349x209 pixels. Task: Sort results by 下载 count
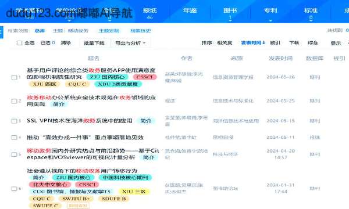point(294,42)
